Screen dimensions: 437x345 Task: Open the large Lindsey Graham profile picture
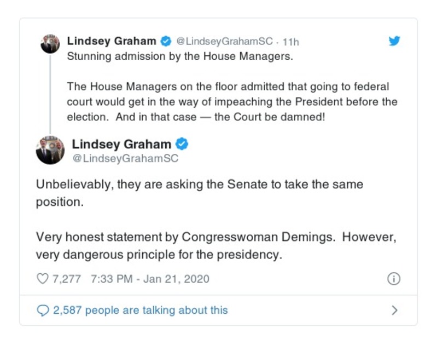point(50,150)
